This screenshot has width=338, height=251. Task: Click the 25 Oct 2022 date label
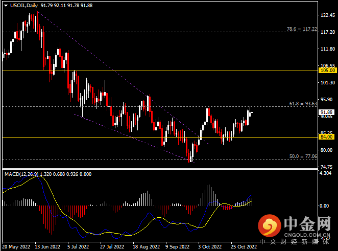tap(244, 246)
